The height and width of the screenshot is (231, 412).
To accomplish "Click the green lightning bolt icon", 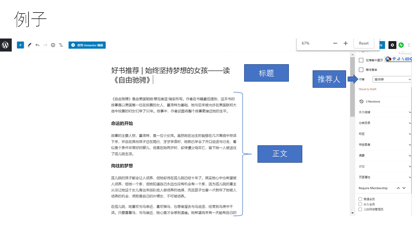I will 401,45.
